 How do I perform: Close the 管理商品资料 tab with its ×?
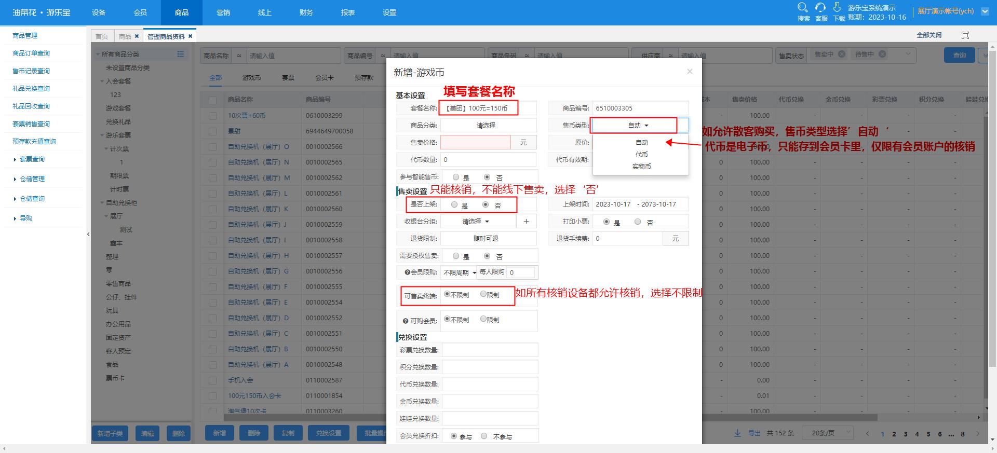[190, 36]
